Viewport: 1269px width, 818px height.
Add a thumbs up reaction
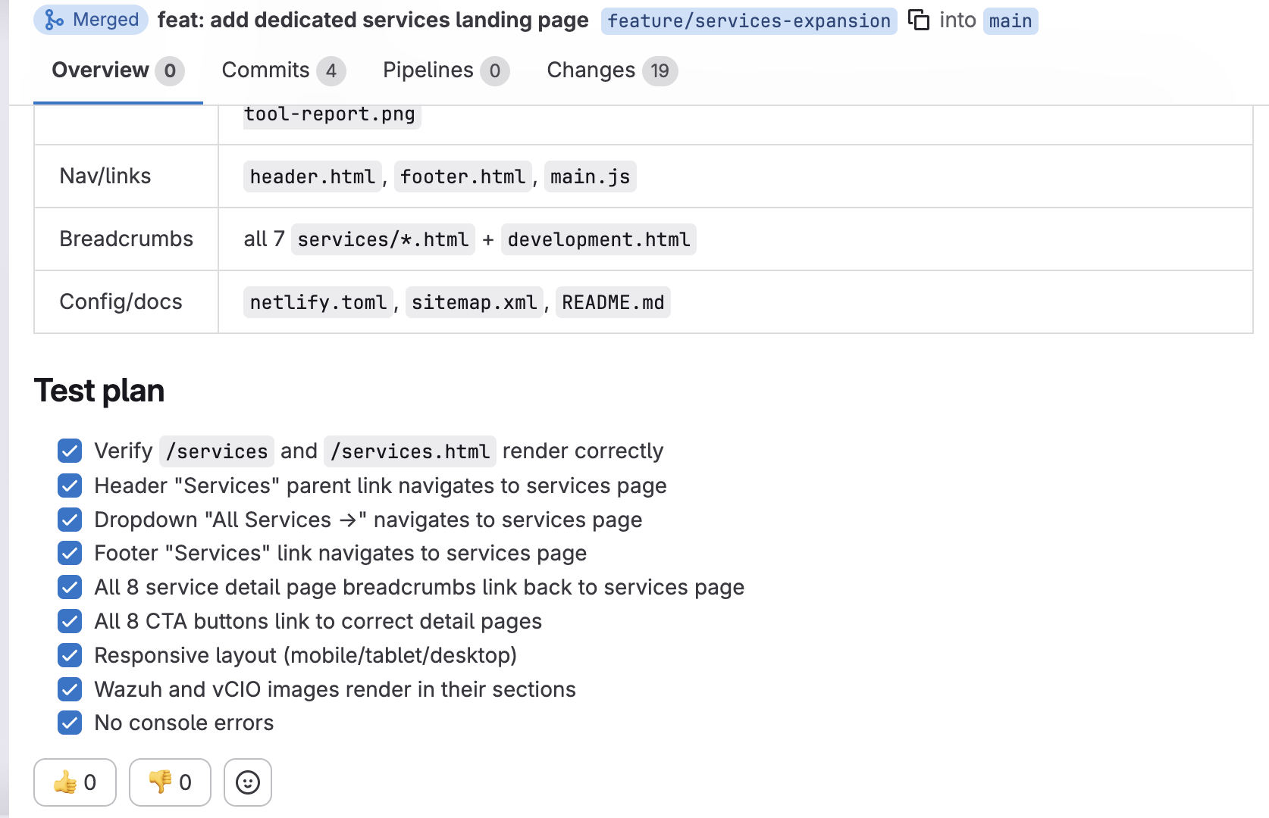[x=74, y=782]
